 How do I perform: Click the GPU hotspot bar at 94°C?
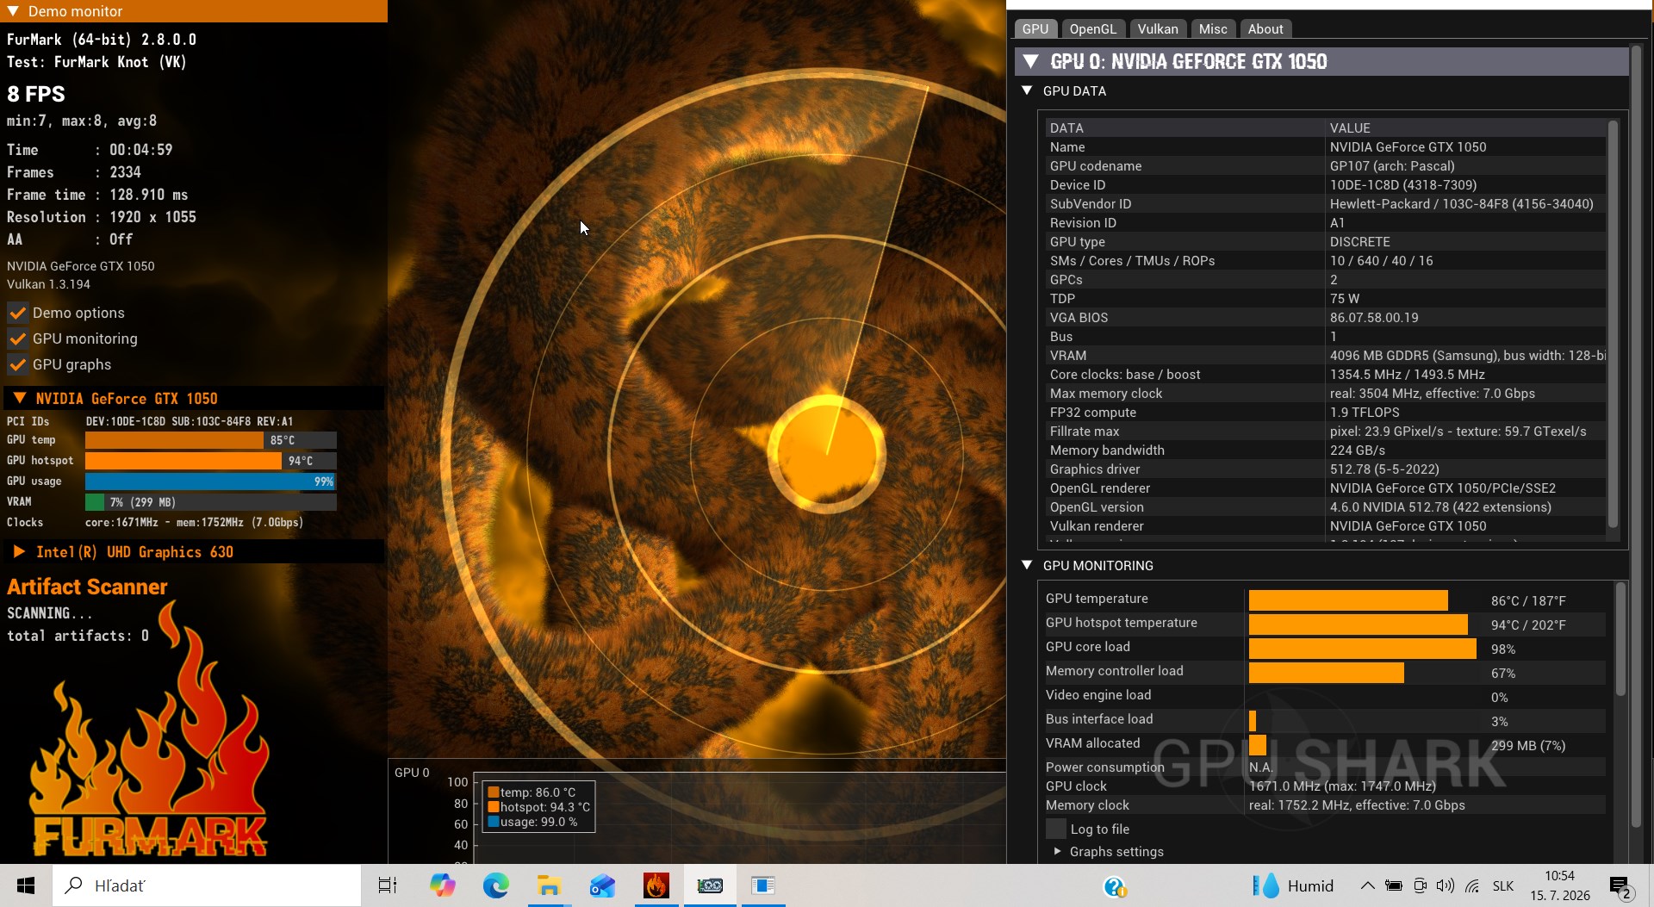pyautogui.click(x=210, y=461)
